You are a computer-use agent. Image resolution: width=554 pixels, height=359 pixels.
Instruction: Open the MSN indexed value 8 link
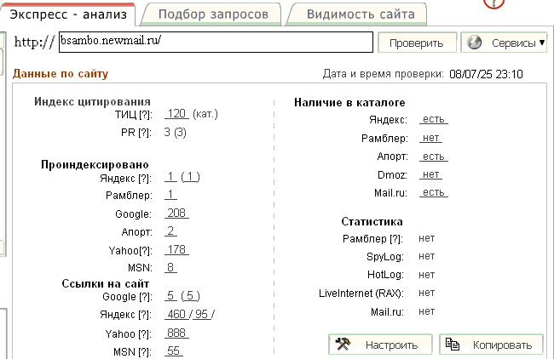[x=170, y=267]
